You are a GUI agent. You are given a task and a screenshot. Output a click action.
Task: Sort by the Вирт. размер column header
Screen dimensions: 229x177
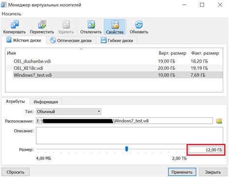[173, 53]
